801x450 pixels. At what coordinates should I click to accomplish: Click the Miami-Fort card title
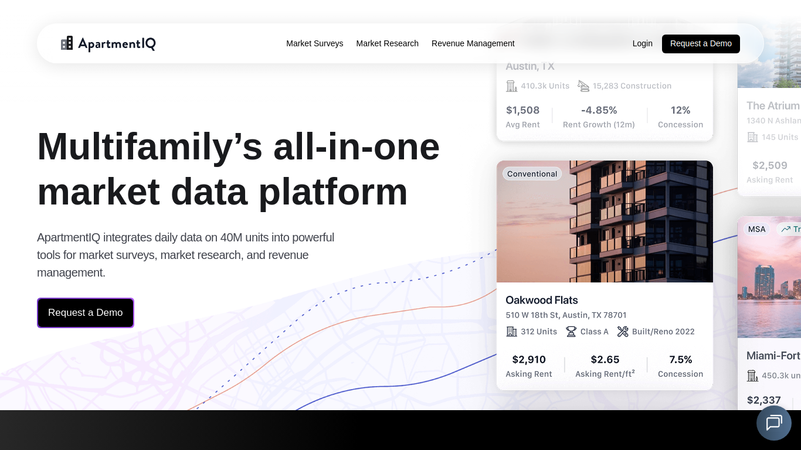[773, 356]
